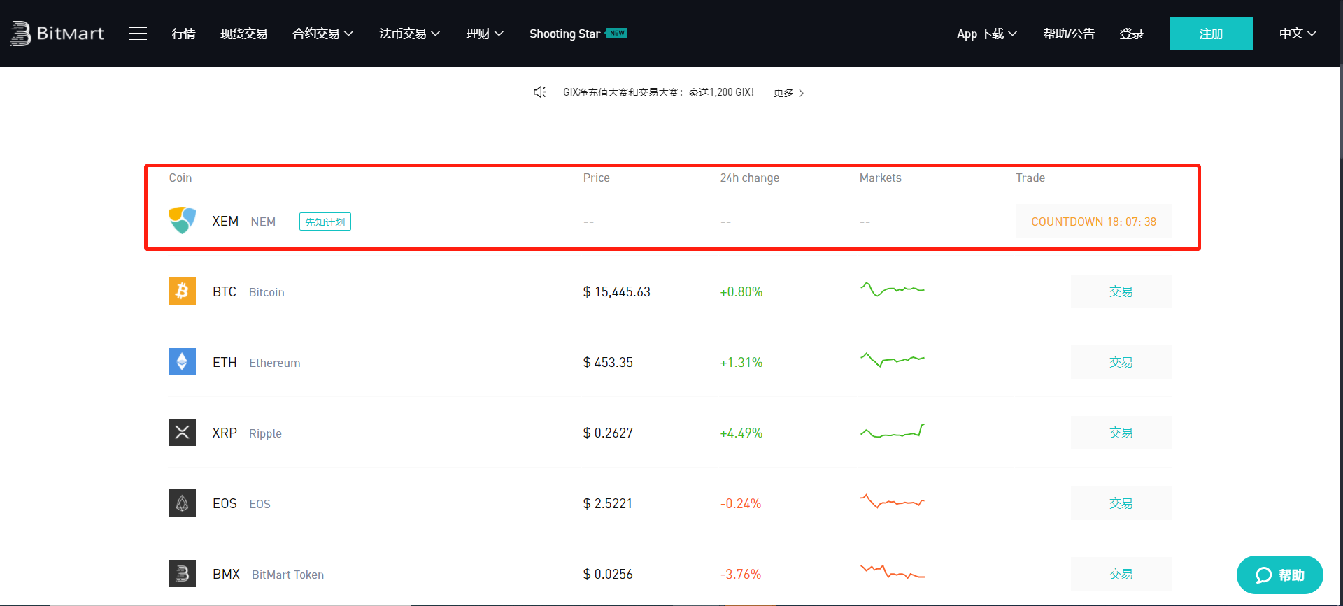
Task: Click the XRP price $ 0.2627
Action: [x=608, y=433]
